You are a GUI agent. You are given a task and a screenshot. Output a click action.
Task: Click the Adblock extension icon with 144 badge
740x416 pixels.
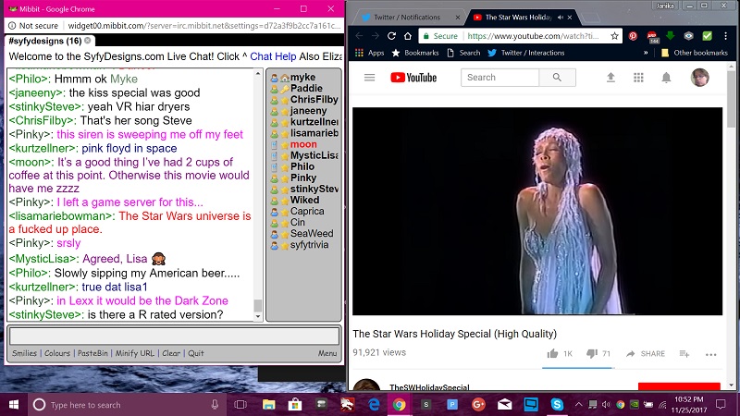coord(652,36)
